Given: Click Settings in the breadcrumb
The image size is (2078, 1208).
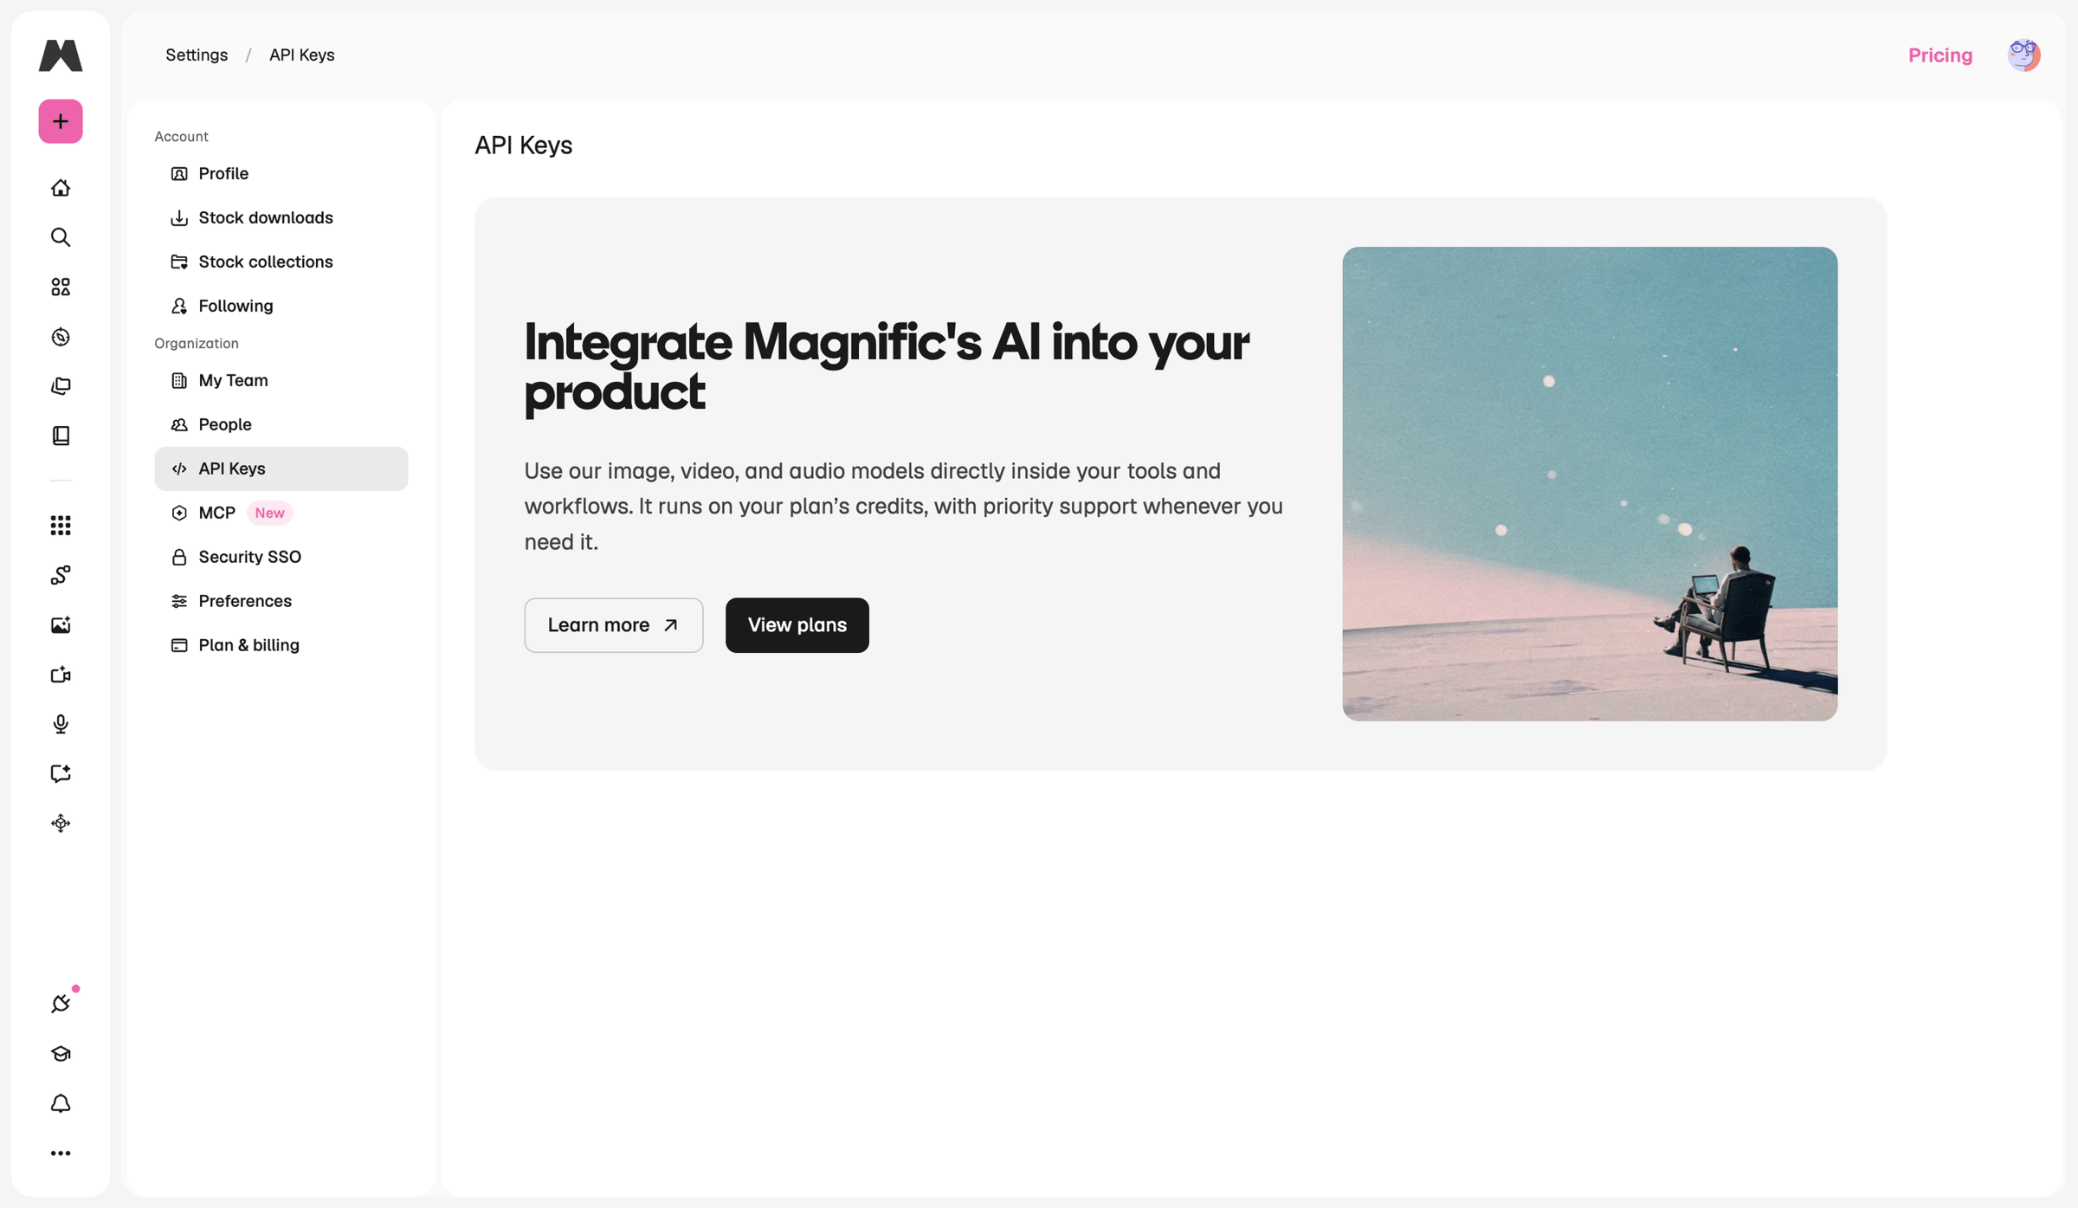Looking at the screenshot, I should [x=197, y=55].
